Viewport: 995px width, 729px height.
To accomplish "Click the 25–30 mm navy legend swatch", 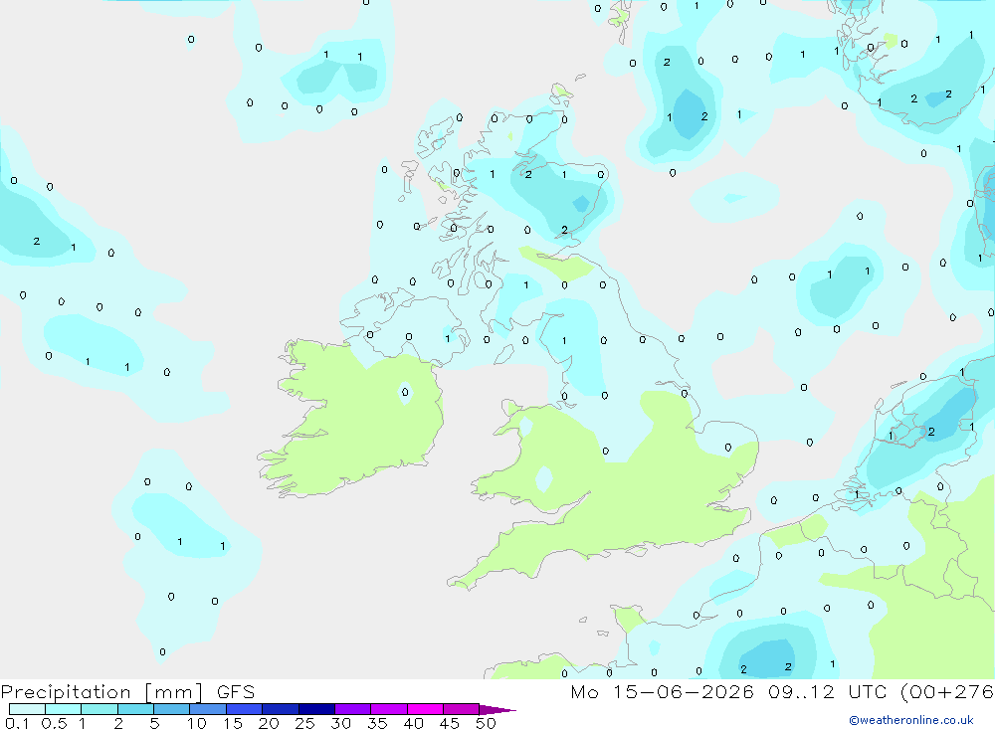I will (x=316, y=709).
